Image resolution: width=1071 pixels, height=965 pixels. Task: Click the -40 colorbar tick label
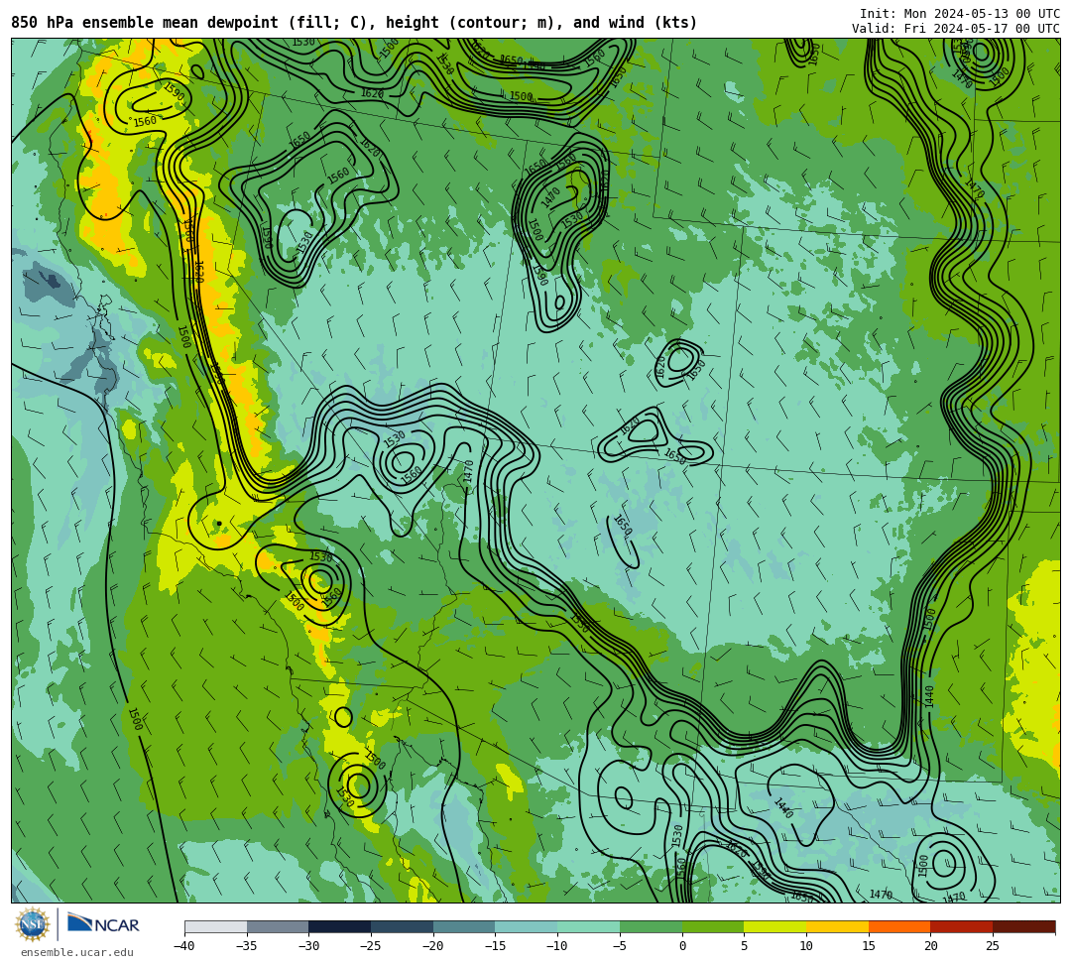[x=183, y=946]
